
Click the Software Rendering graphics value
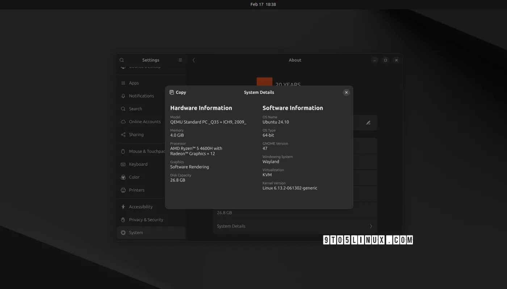pyautogui.click(x=189, y=167)
